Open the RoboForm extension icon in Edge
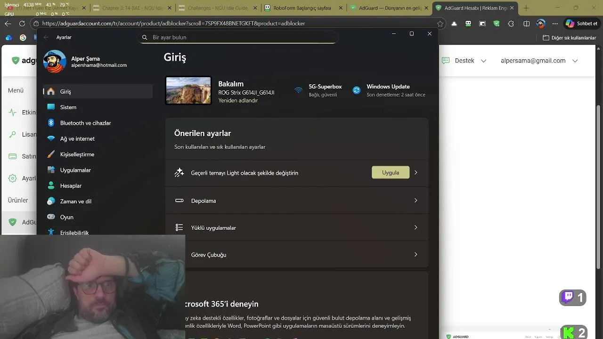The width and height of the screenshot is (603, 339). point(468,24)
